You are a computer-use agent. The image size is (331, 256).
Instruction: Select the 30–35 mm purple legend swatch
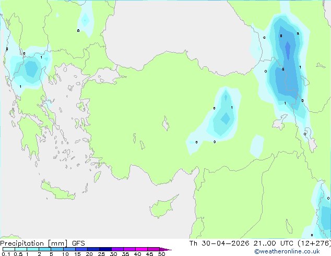117,249
